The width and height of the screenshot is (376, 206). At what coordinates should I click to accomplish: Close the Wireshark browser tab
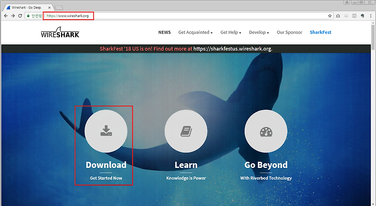click(x=49, y=8)
